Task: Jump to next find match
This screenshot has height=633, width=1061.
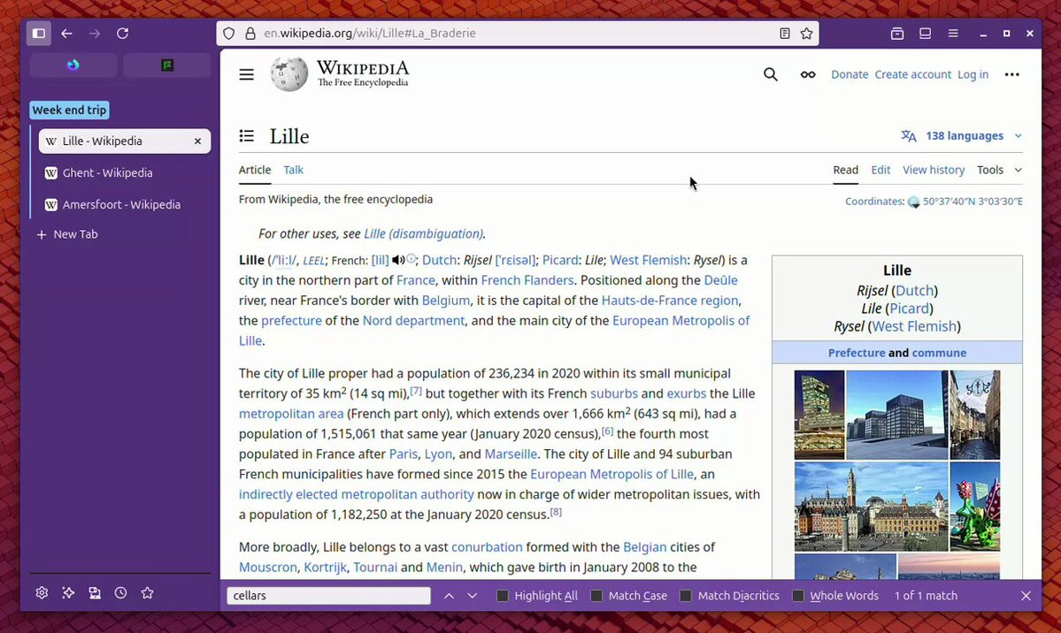Action: 473,596
